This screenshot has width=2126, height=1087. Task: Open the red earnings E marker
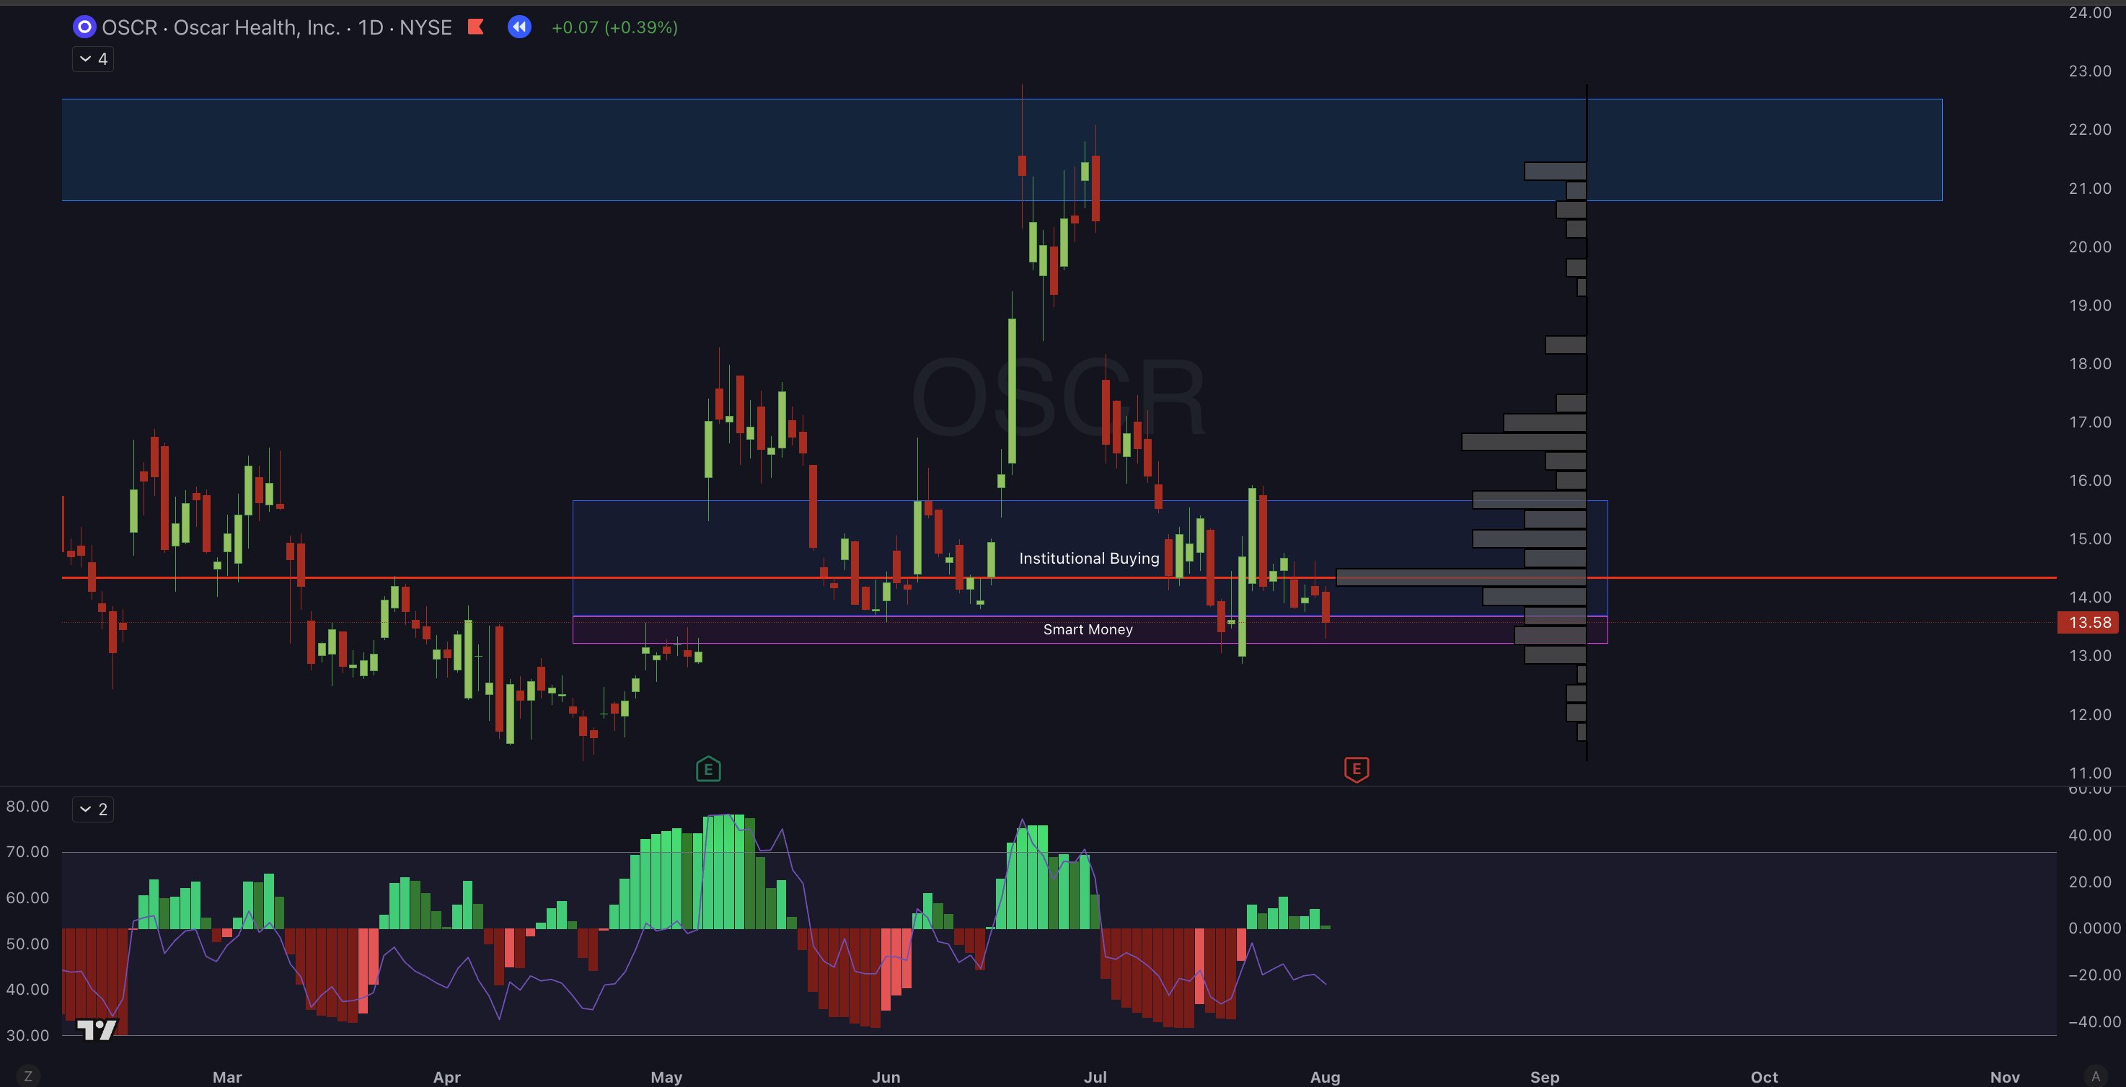[1356, 769]
